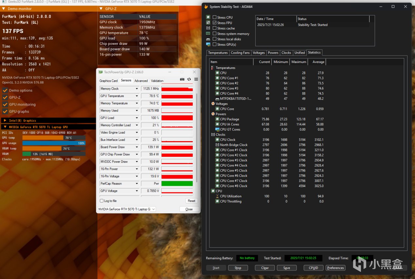Open the Temperatures tab in AIDA64
Image resolution: width=415 pixels, height=279 pixels.
coord(218,53)
